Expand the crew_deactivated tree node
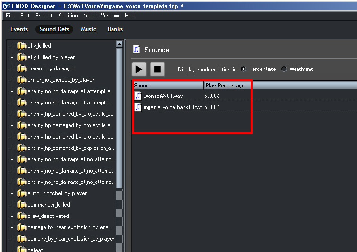The height and width of the screenshot is (252, 357). [x=12, y=216]
